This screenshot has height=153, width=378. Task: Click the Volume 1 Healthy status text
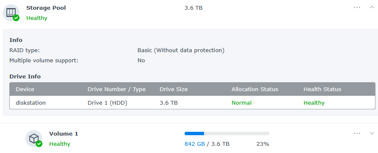point(59,144)
